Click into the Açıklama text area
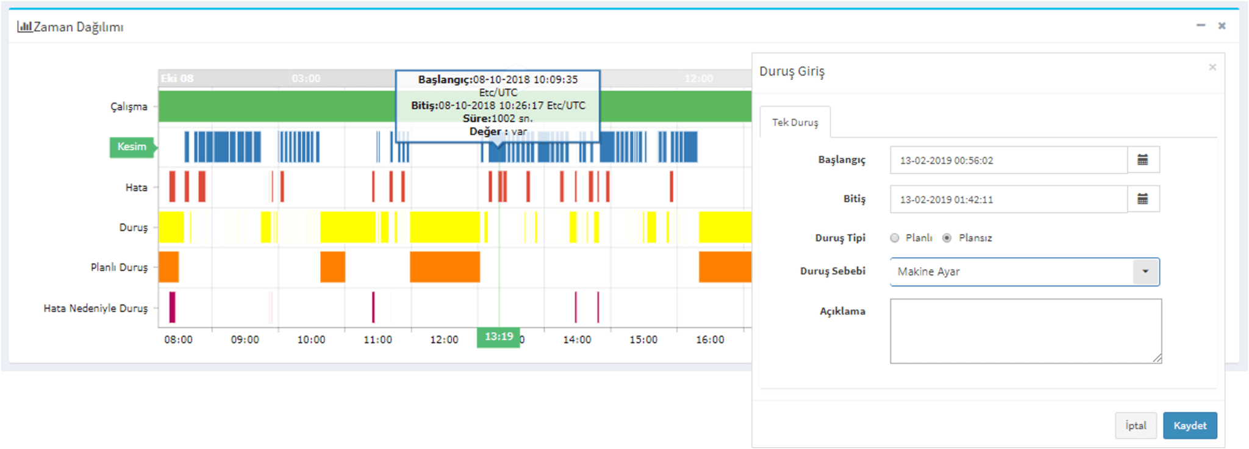 click(1026, 331)
